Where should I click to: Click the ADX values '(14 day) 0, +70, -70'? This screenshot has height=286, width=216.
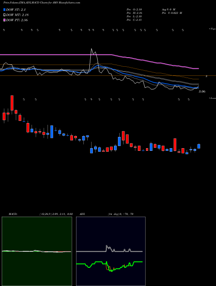[x=121, y=214]
